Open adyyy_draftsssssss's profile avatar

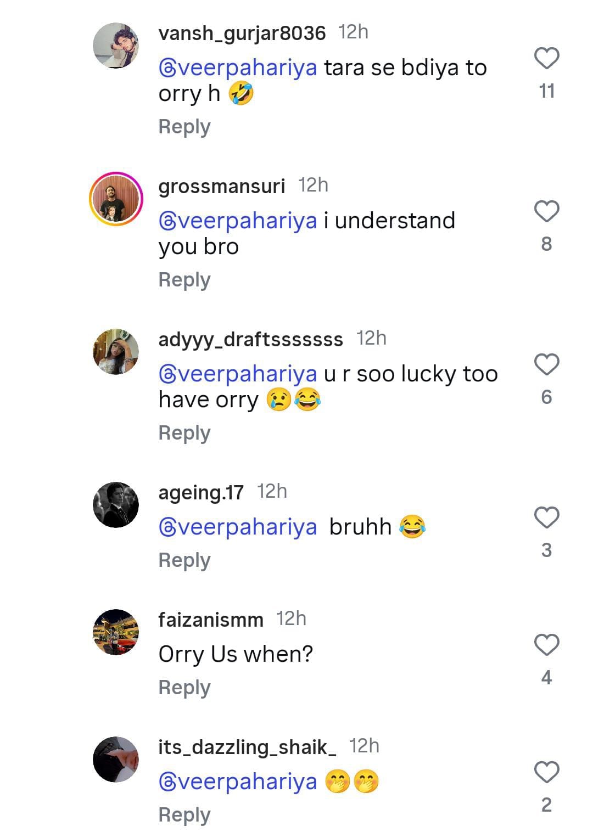116,352
